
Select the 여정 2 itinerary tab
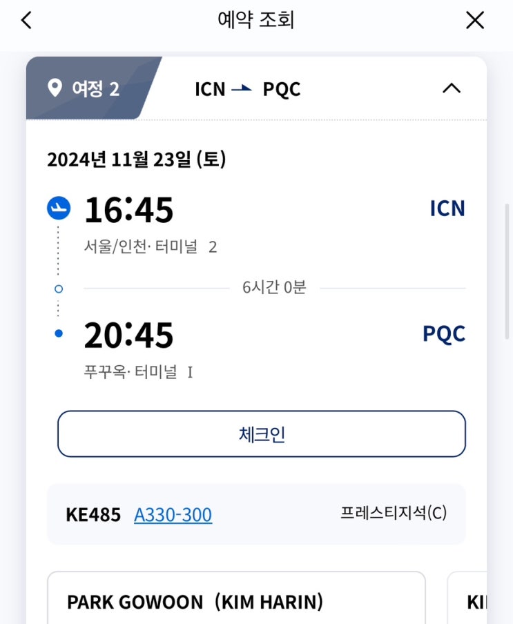[95, 89]
